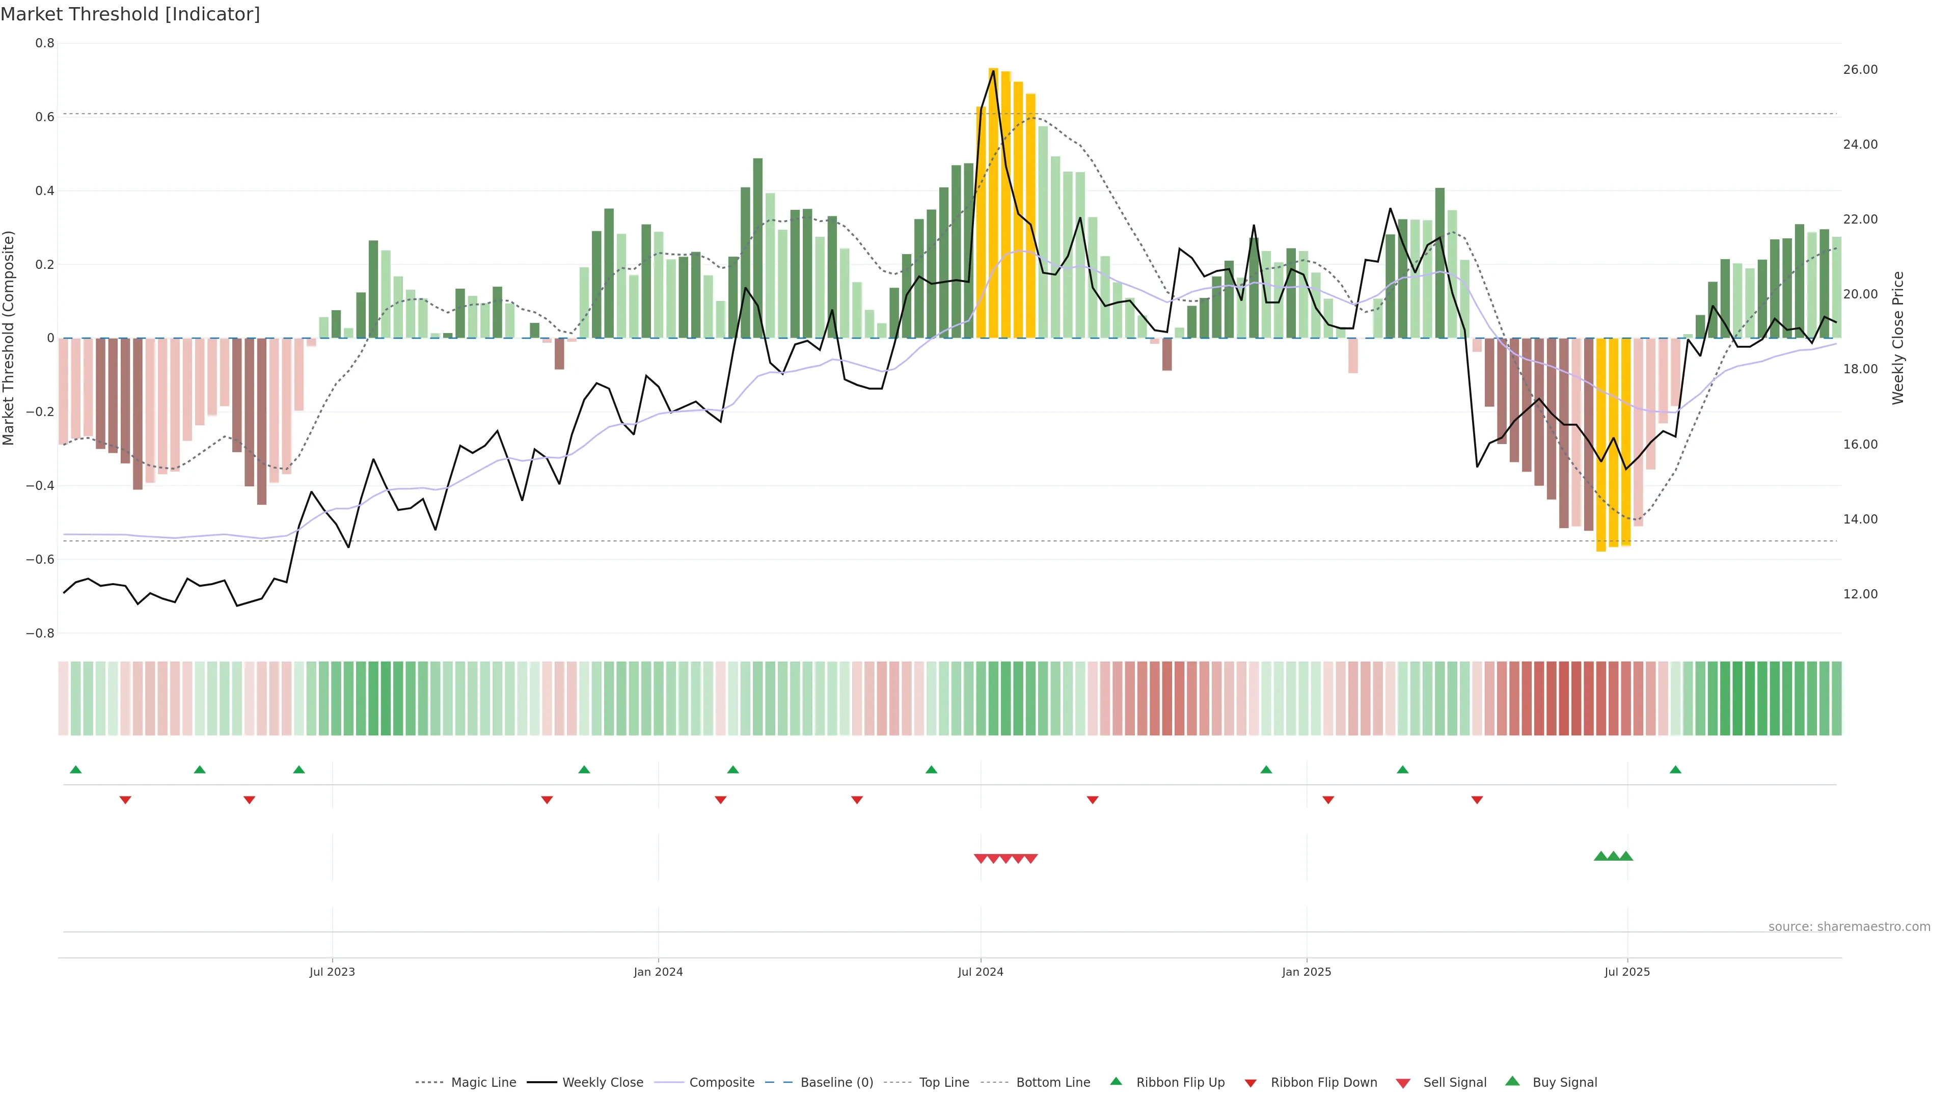
Task: Click the last red Sell Signal triangle in cluster
Action: [x=1031, y=859]
